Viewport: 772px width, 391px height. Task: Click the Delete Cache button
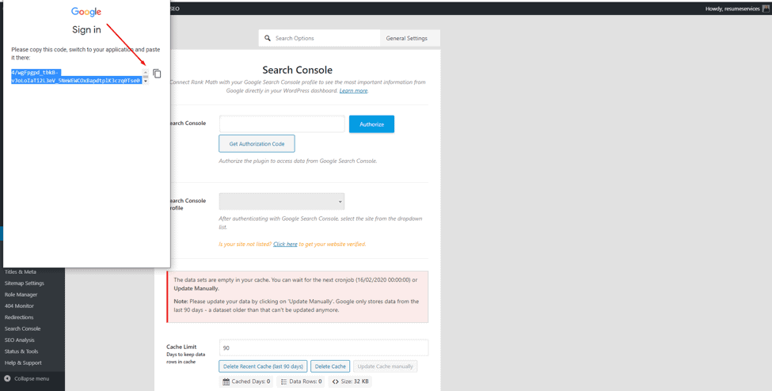click(330, 366)
